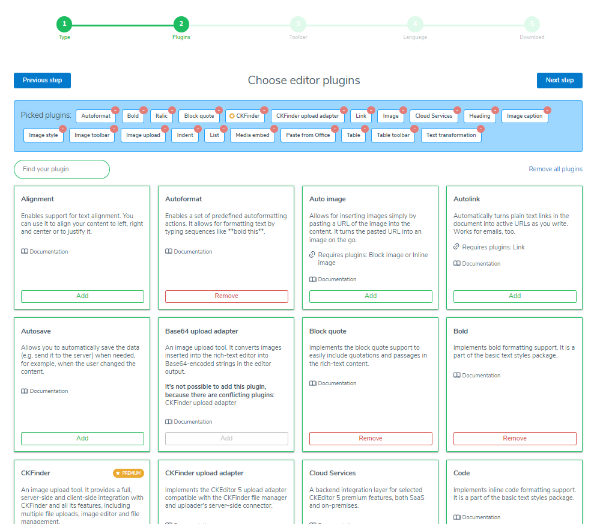This screenshot has height=524, width=597.
Task: Click minus badge on Block quote chip
Action: point(219,110)
